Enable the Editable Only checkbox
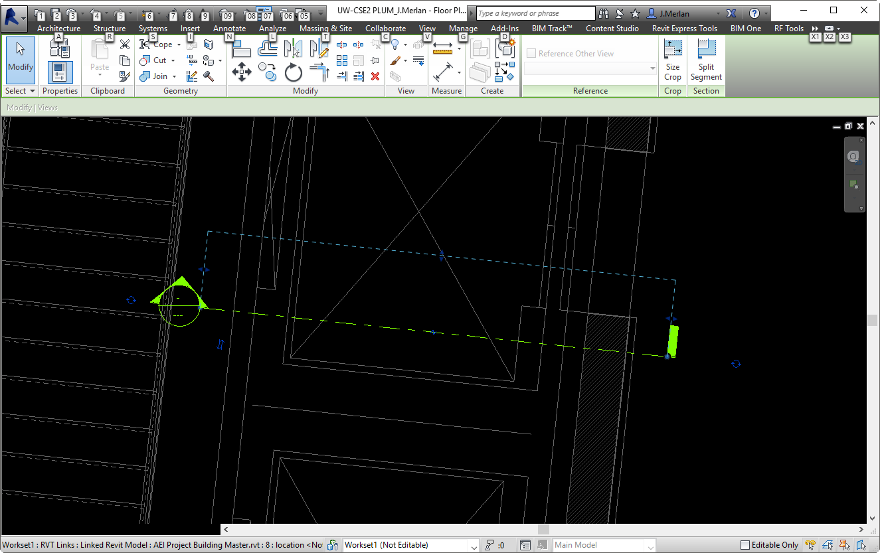 click(x=745, y=545)
